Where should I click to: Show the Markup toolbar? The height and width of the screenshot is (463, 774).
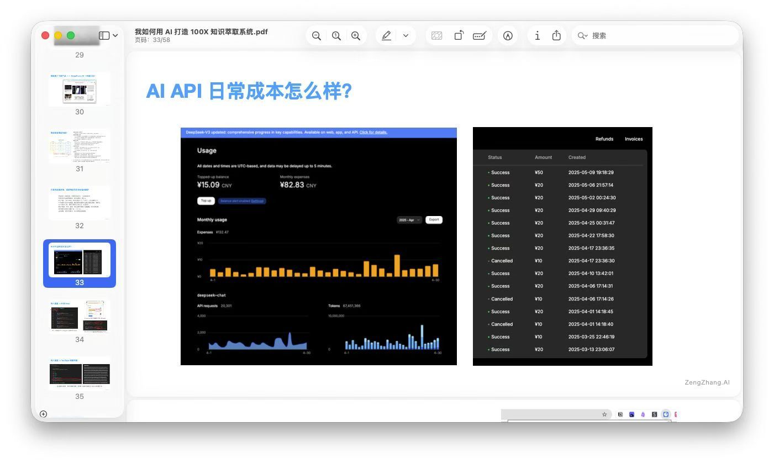tap(508, 35)
